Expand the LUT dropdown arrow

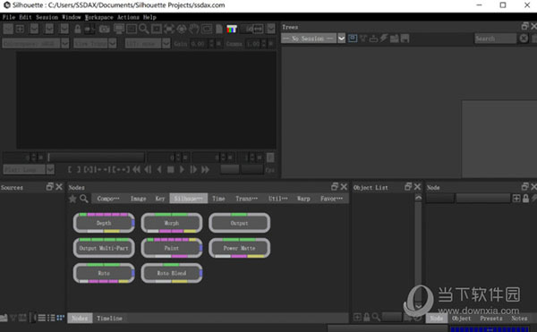point(166,44)
